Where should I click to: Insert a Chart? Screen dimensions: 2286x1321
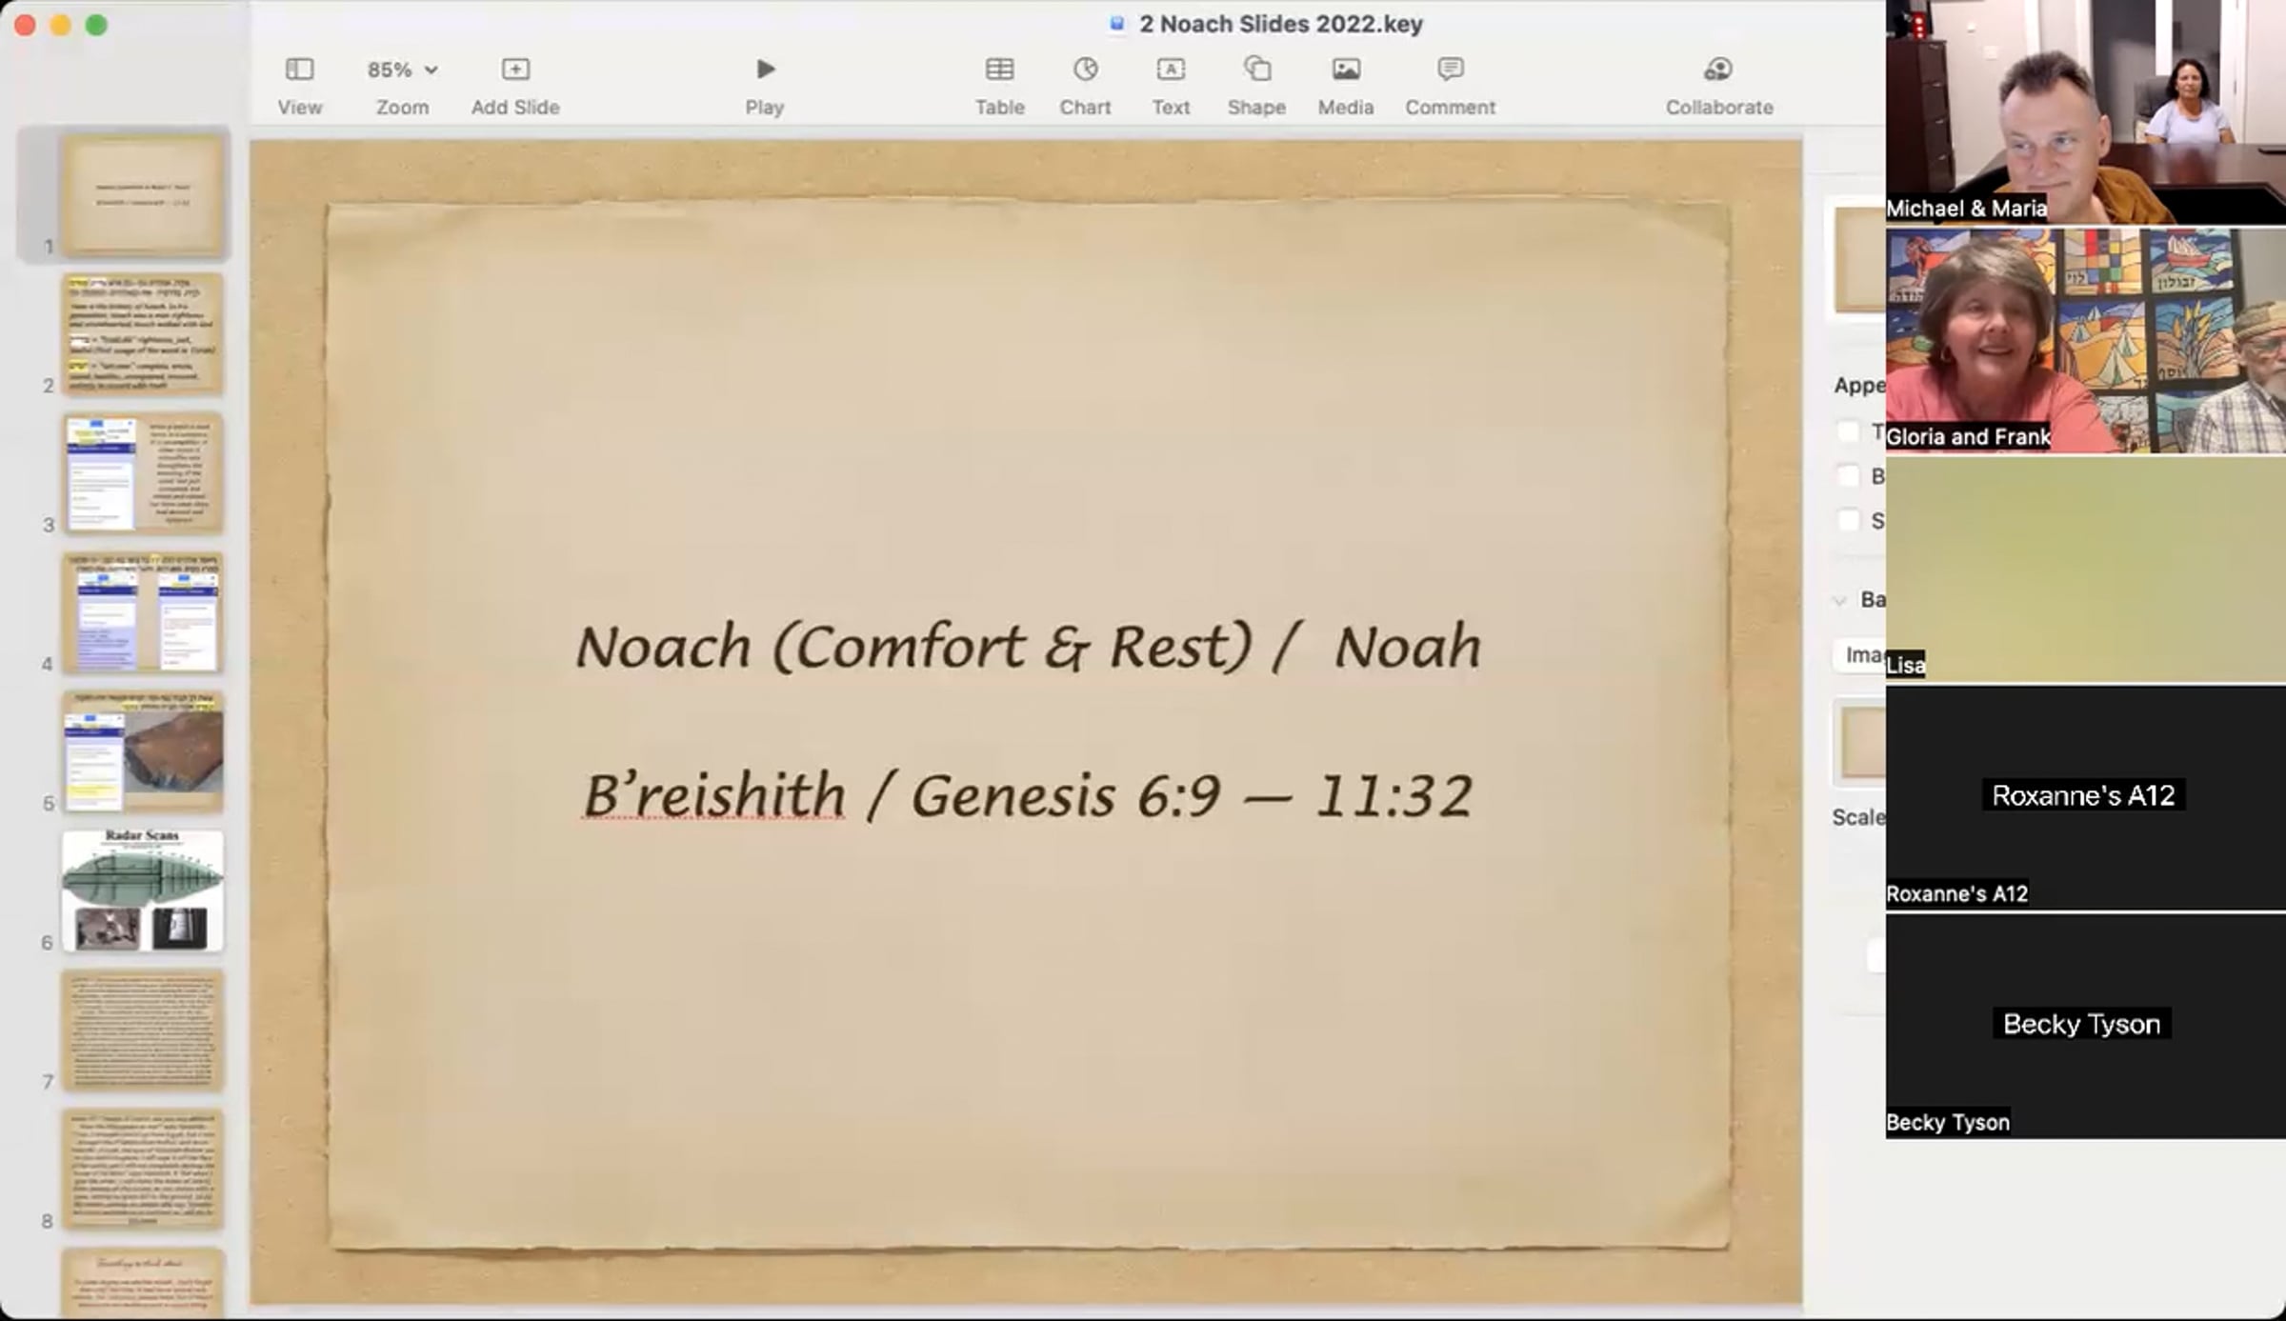(1085, 70)
